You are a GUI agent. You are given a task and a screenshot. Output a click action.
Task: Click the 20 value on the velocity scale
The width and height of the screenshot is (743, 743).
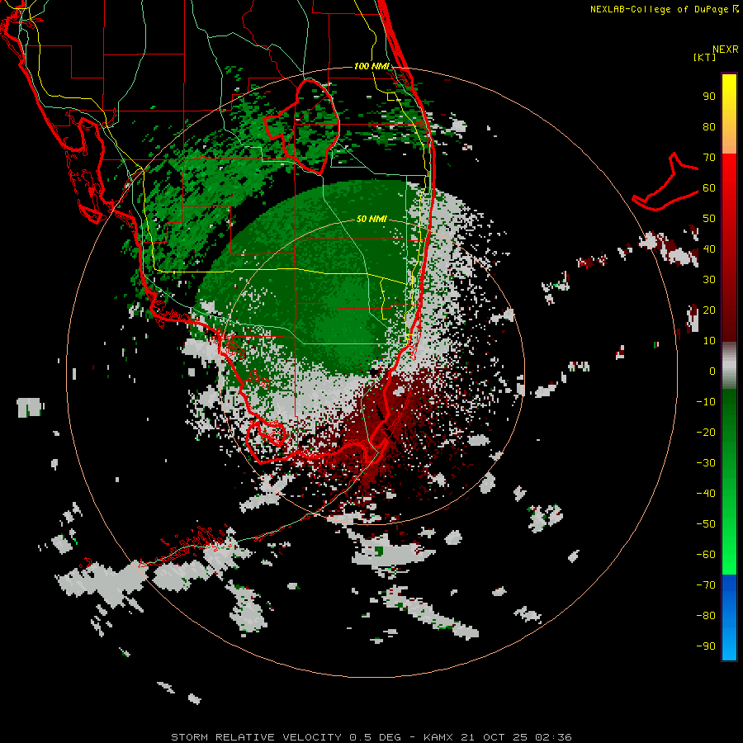709,310
